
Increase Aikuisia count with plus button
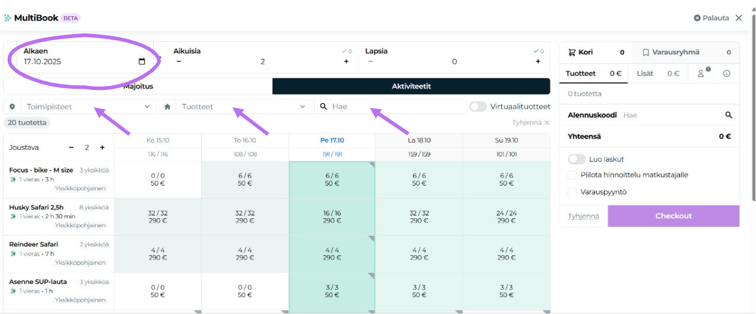(346, 61)
